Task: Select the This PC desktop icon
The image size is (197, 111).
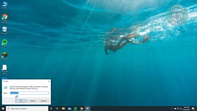Action: [x=5, y=5]
